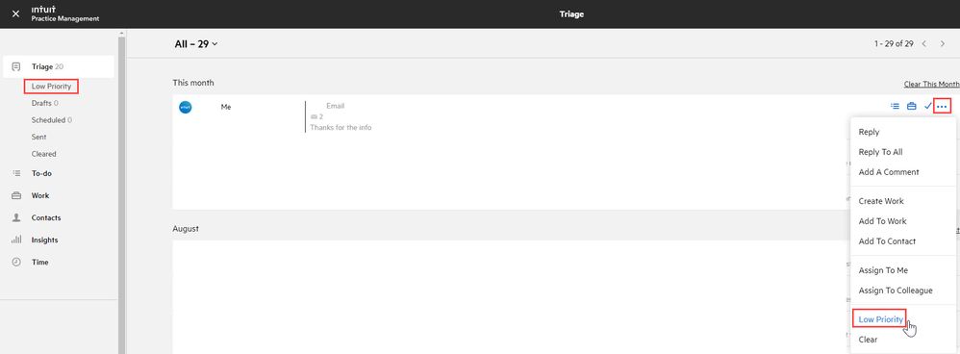Open the Sent folder

(39, 138)
